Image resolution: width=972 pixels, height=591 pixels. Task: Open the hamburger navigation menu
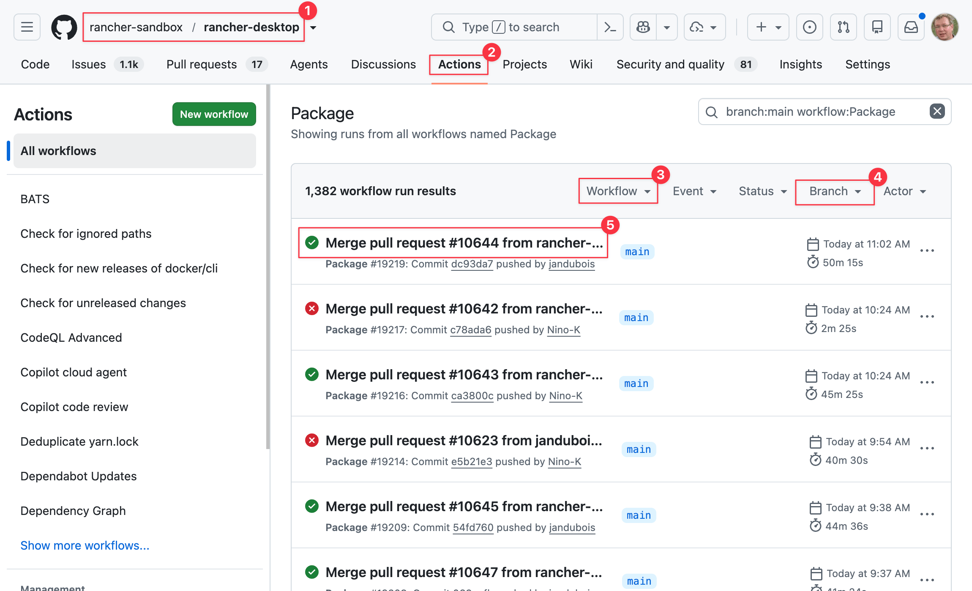click(27, 27)
